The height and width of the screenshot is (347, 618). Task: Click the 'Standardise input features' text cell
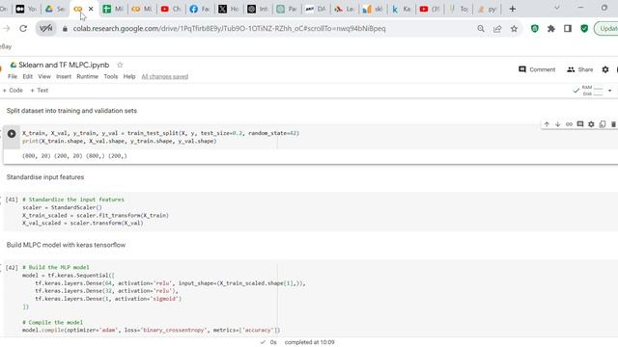45,177
